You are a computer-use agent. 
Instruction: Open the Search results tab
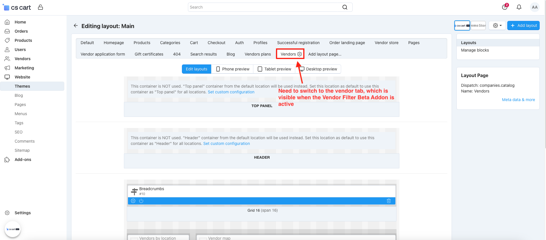pyautogui.click(x=204, y=54)
